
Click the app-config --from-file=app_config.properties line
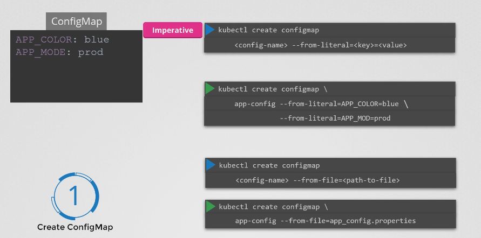tap(326, 221)
